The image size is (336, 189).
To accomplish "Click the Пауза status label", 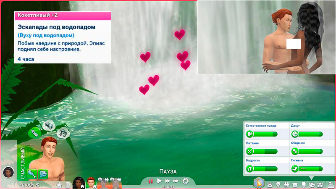I will point(168,172).
